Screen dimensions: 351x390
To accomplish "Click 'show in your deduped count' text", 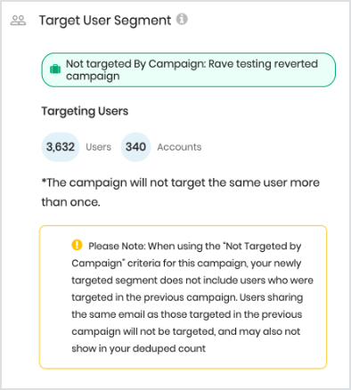I will click(139, 348).
